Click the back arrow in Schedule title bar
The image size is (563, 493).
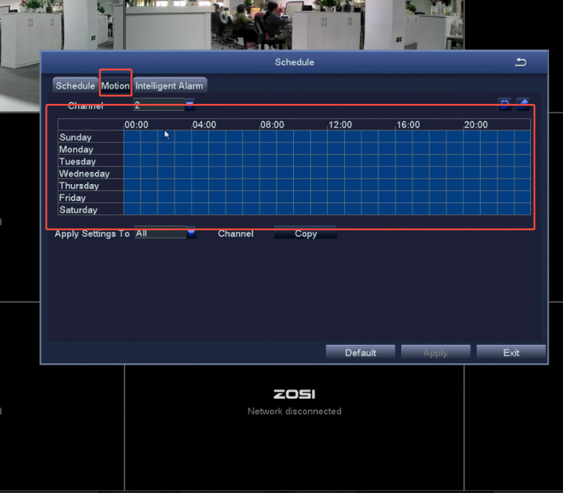[521, 62]
